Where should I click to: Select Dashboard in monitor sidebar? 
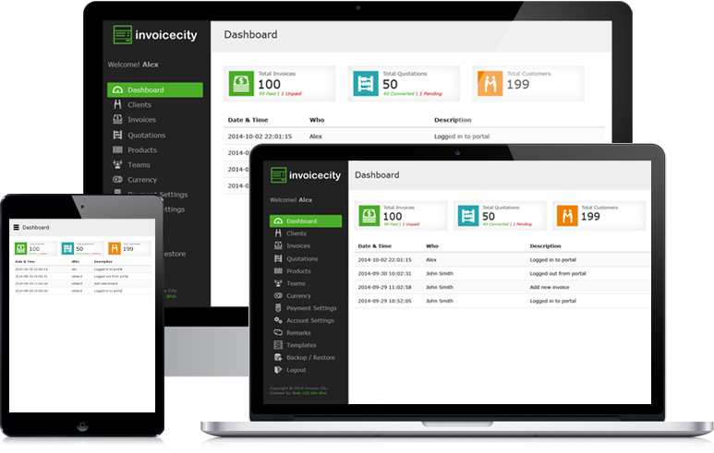(155, 89)
